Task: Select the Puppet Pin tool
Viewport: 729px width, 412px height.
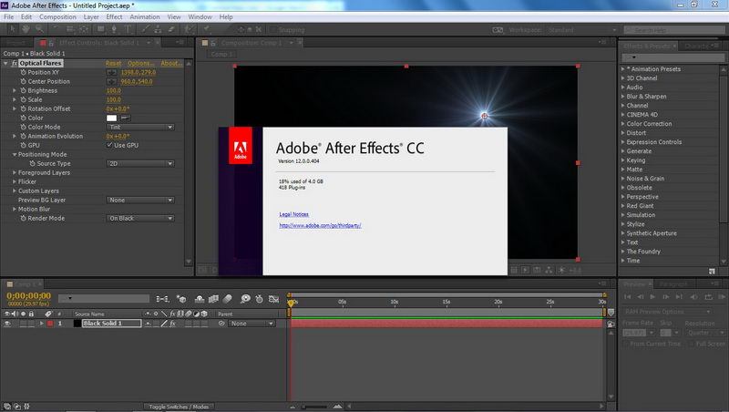Action: [x=206, y=29]
